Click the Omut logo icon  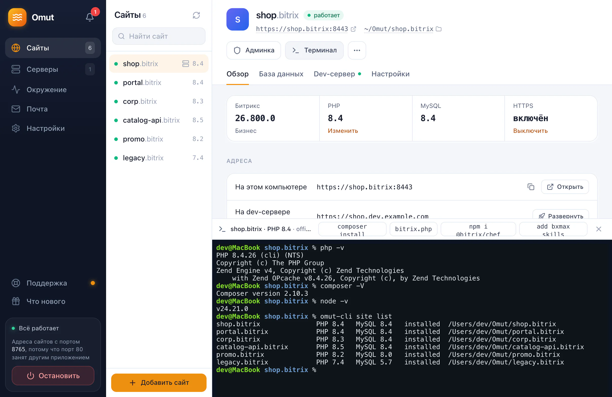(17, 17)
